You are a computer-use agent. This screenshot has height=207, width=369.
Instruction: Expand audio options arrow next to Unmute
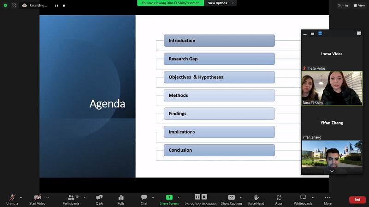[21, 197]
